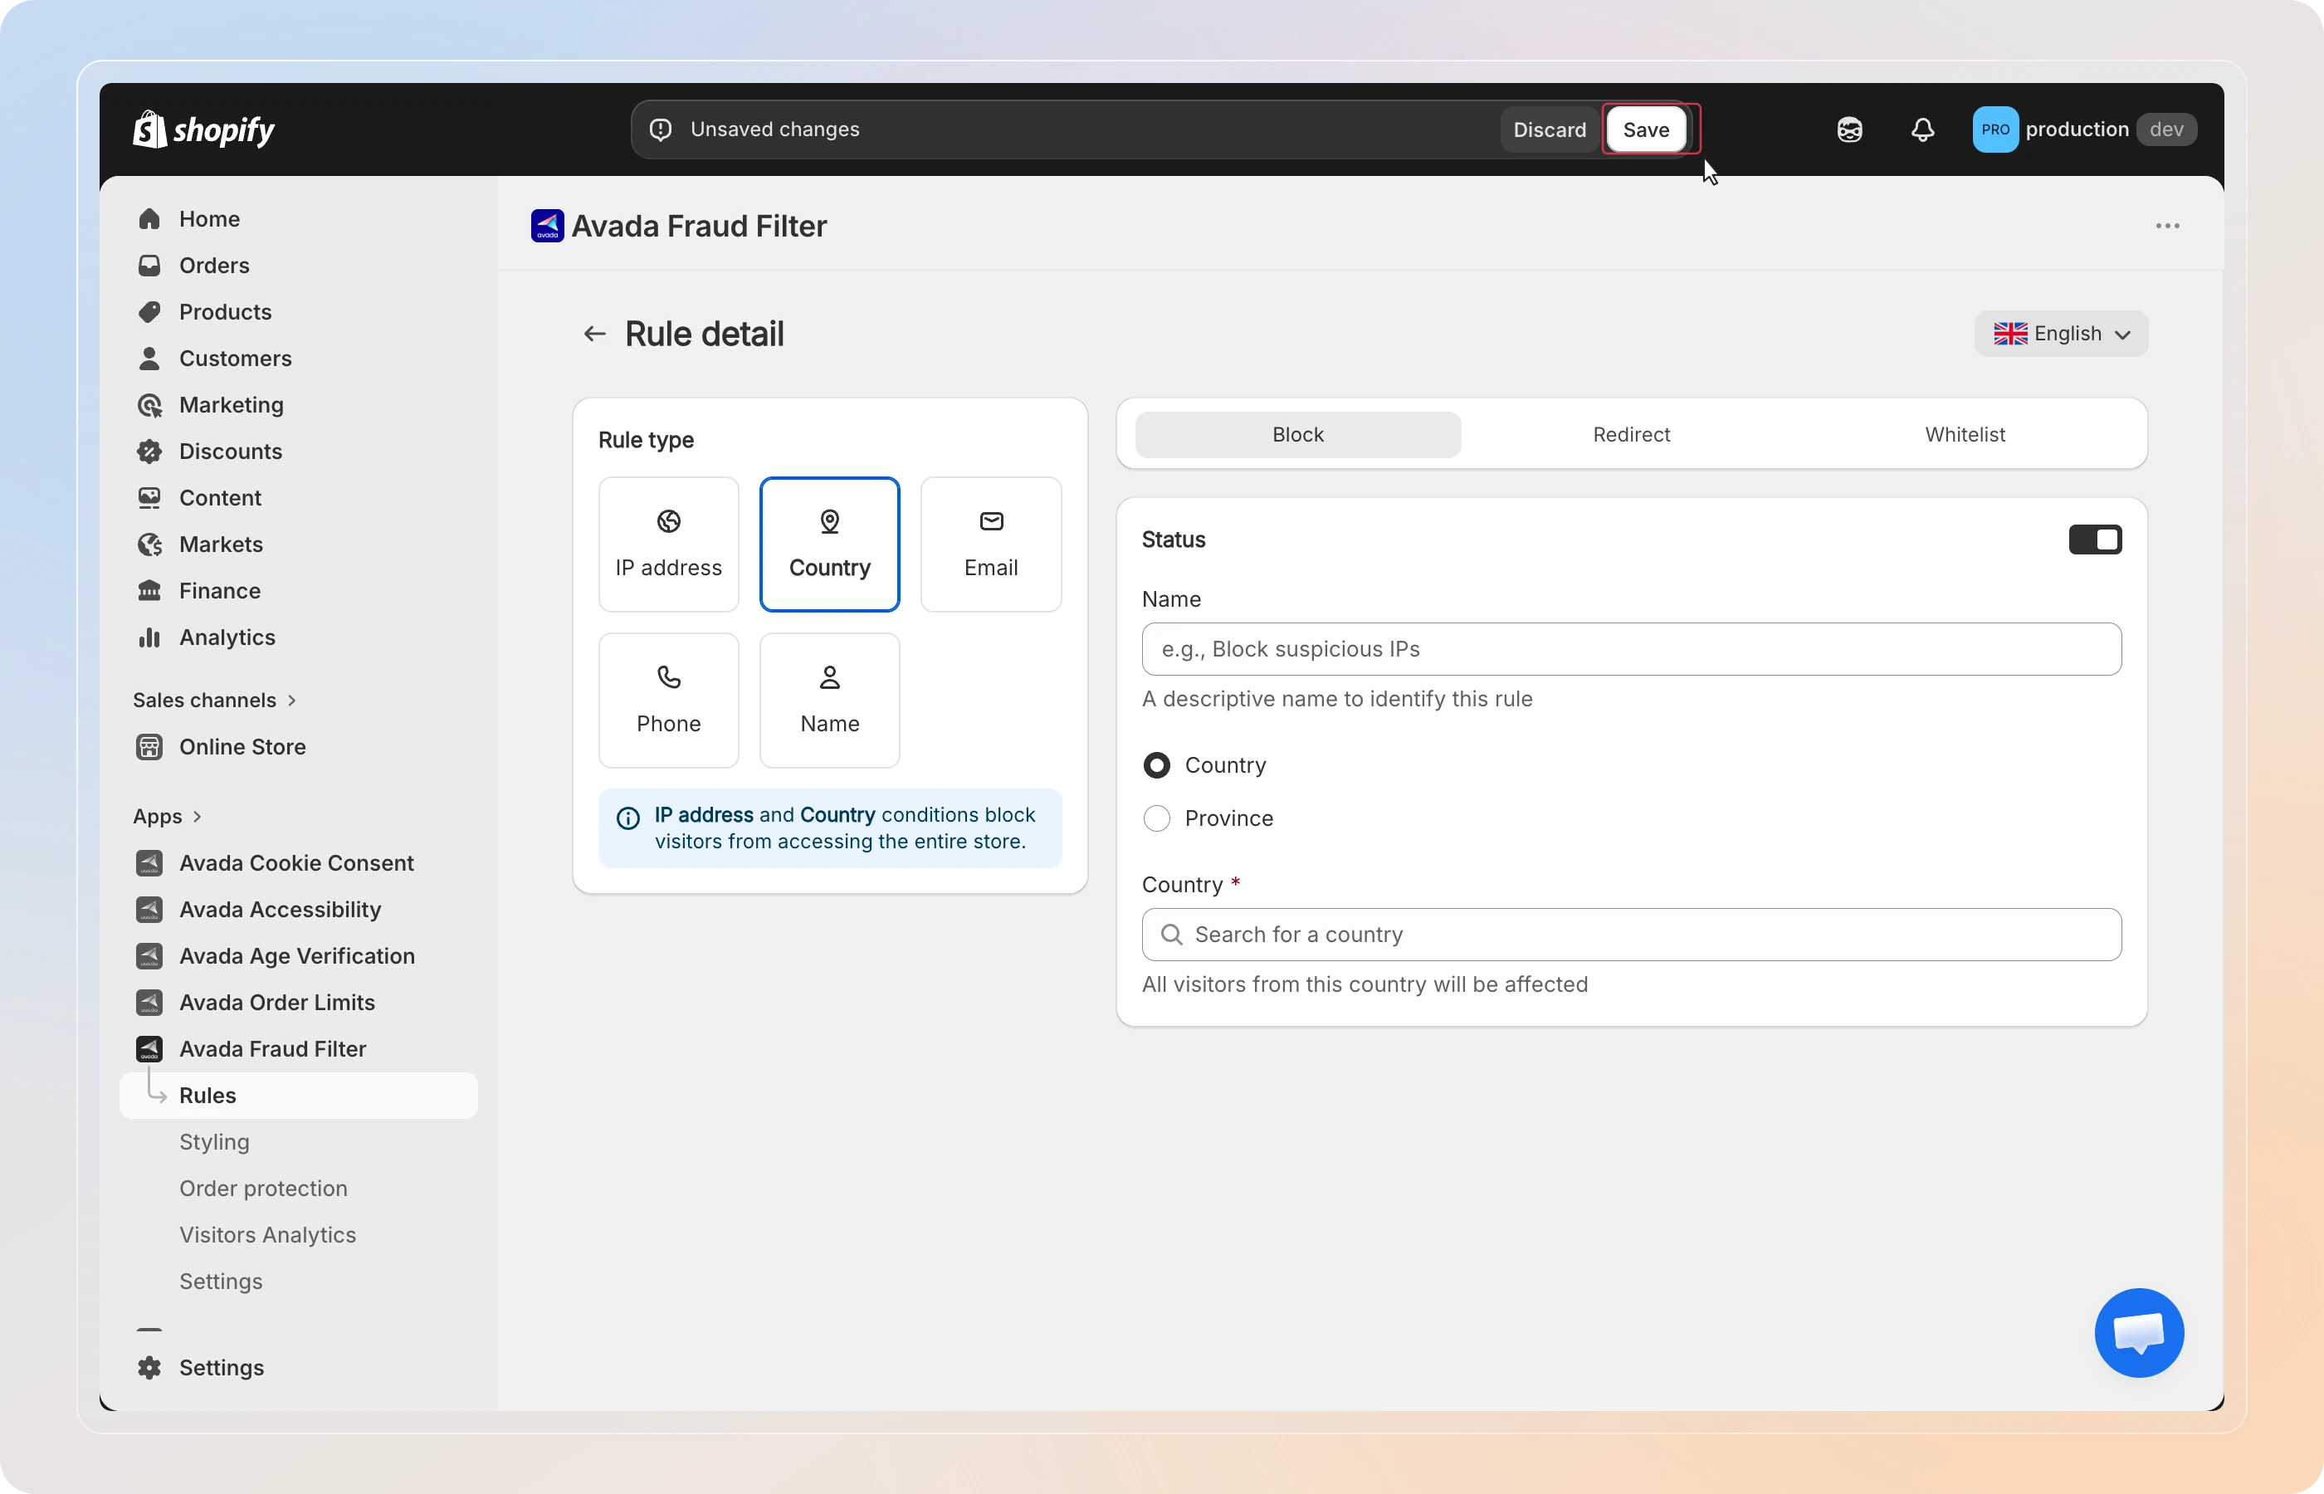Choose the Email rule type
The width and height of the screenshot is (2324, 1494).
[990, 544]
